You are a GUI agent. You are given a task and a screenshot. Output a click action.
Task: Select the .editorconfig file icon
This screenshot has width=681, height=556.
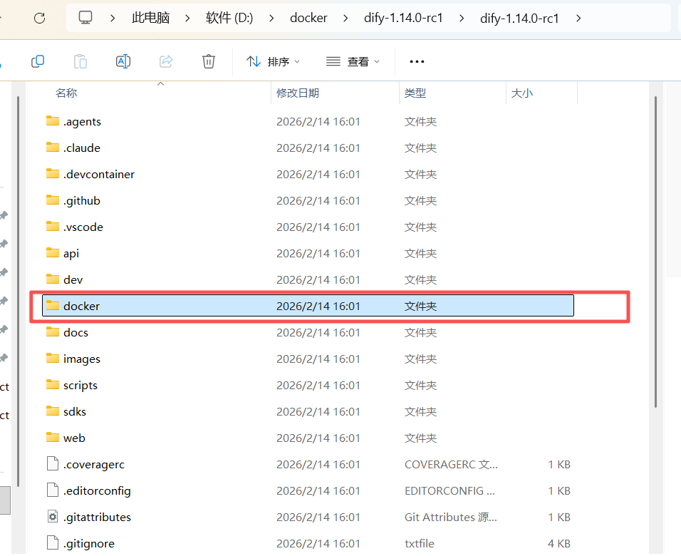point(53,490)
